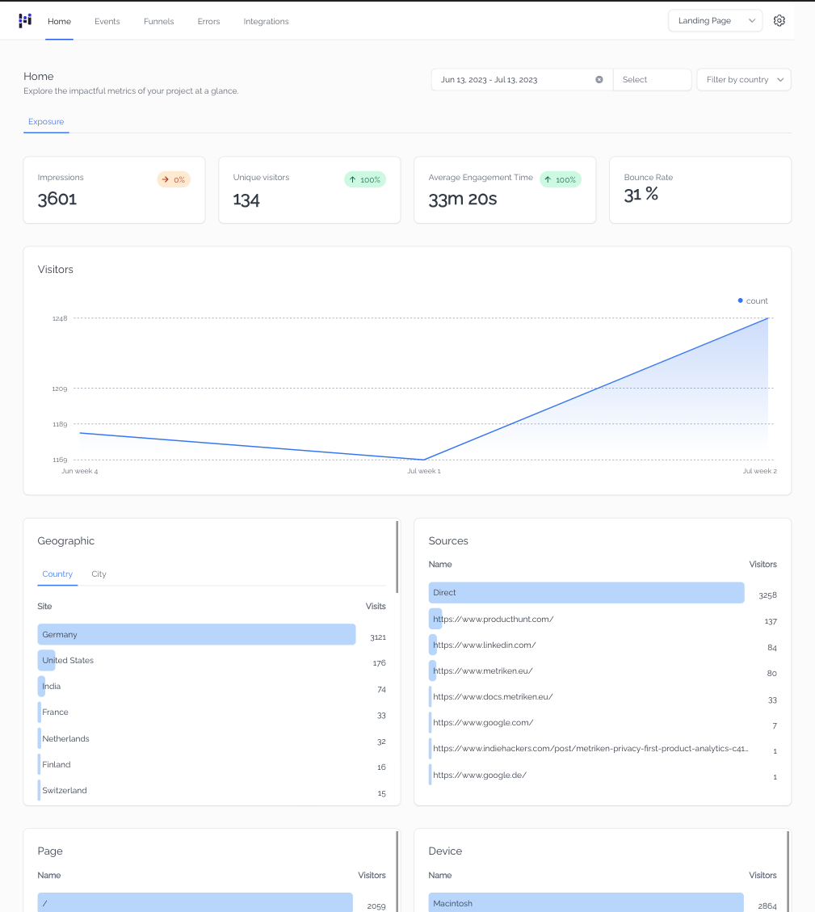Select the Exposure tab
This screenshot has height=912, width=815.
pos(46,122)
